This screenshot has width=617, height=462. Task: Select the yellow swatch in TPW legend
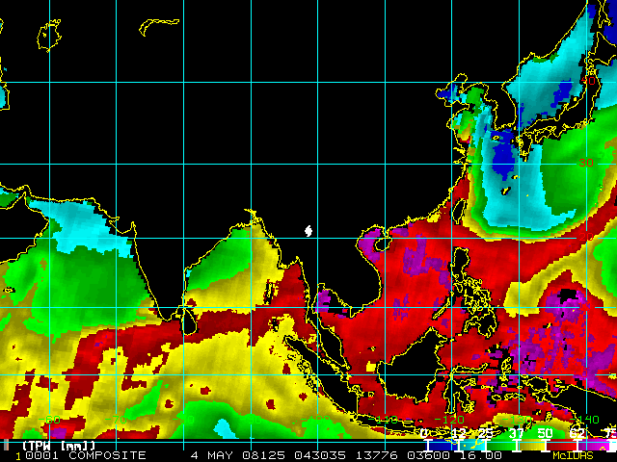coord(531,445)
